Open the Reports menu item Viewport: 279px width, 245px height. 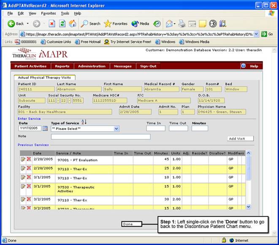[62, 66]
